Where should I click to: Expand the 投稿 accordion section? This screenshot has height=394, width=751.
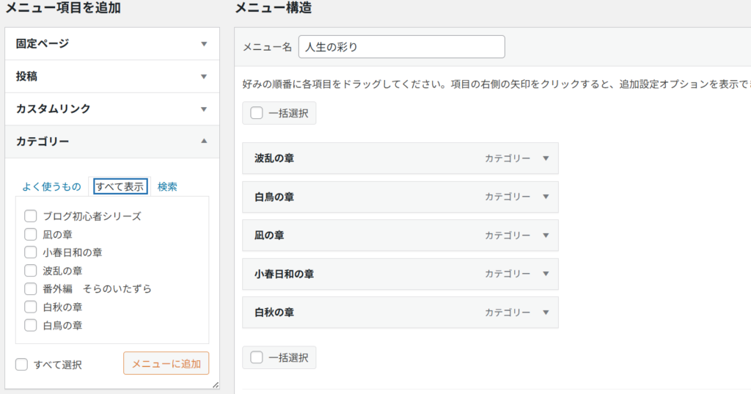[204, 76]
